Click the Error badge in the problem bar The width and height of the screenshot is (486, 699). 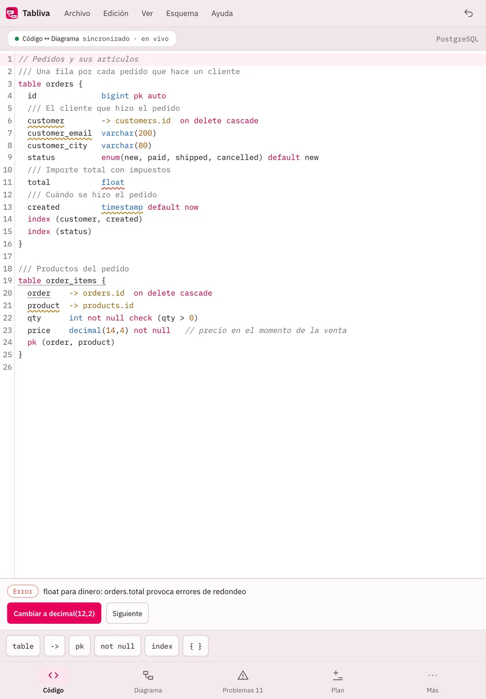coord(23,592)
